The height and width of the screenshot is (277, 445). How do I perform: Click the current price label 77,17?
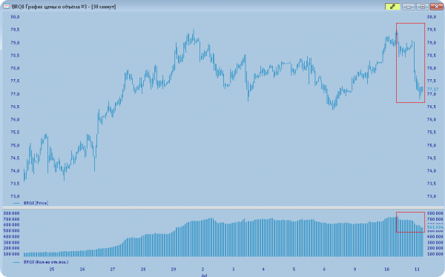point(432,90)
